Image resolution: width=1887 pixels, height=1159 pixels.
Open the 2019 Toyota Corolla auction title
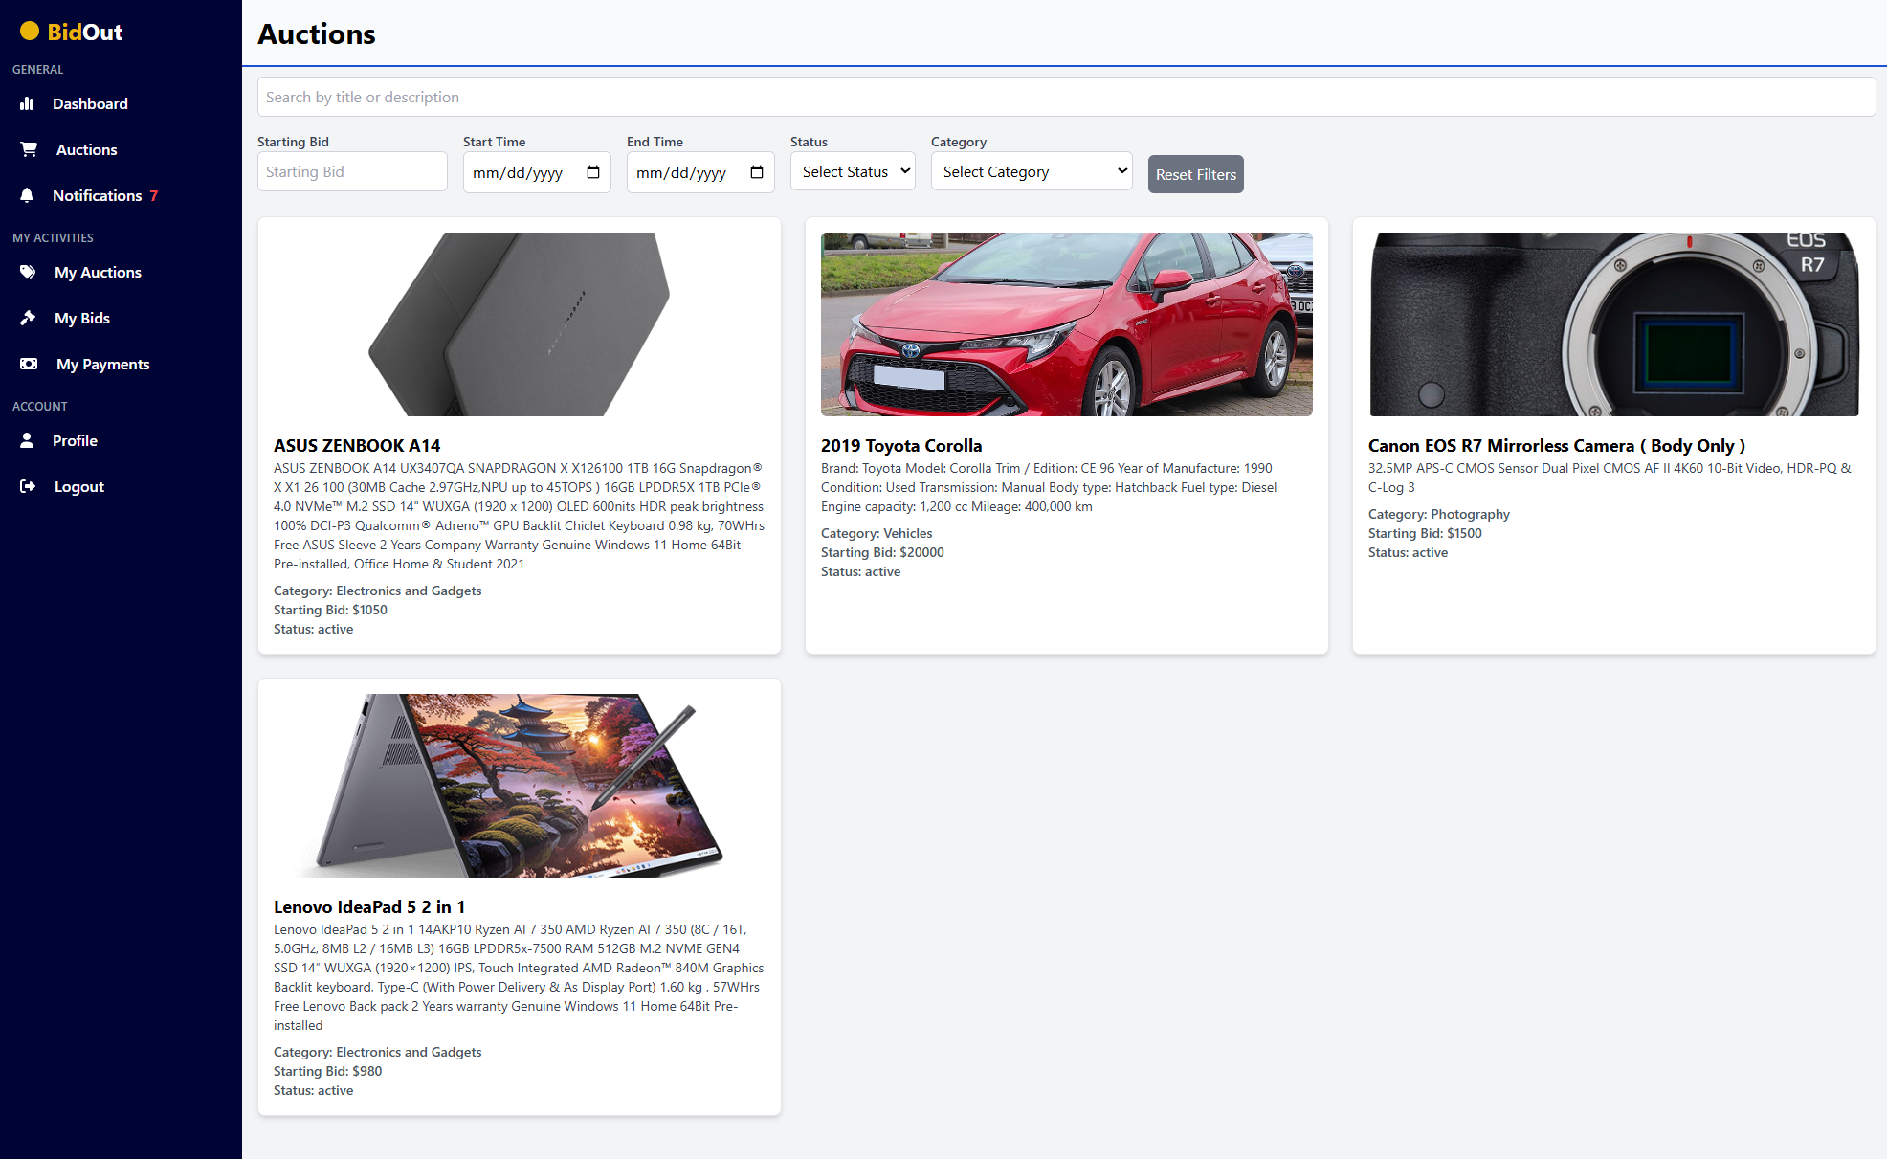tap(901, 445)
